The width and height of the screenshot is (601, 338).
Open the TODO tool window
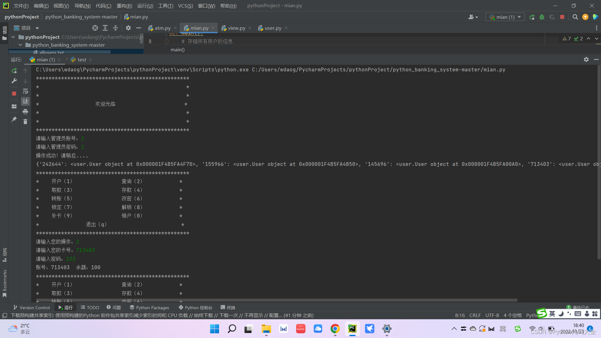[90, 308]
